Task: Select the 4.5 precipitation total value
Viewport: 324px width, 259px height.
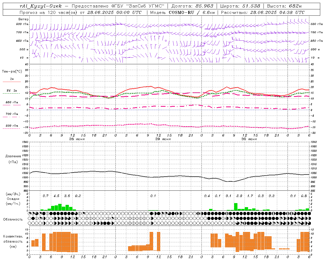Action: 56,196
